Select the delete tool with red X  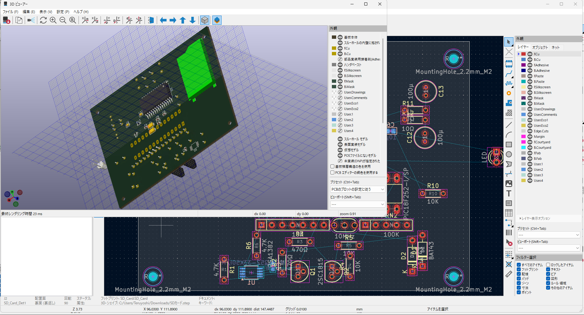pos(509,242)
